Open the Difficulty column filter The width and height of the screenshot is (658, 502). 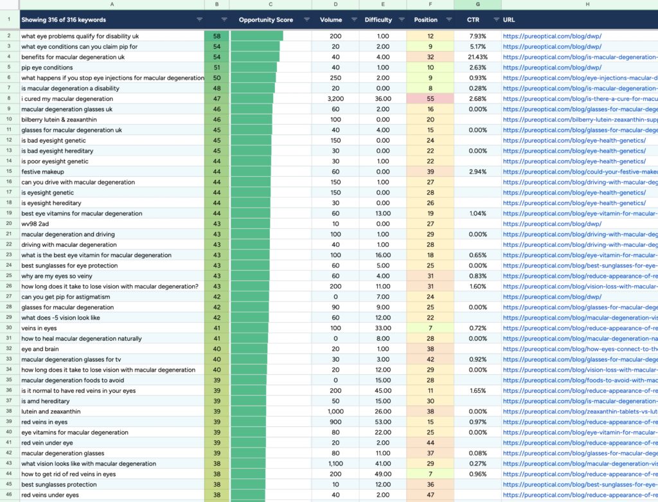(401, 20)
